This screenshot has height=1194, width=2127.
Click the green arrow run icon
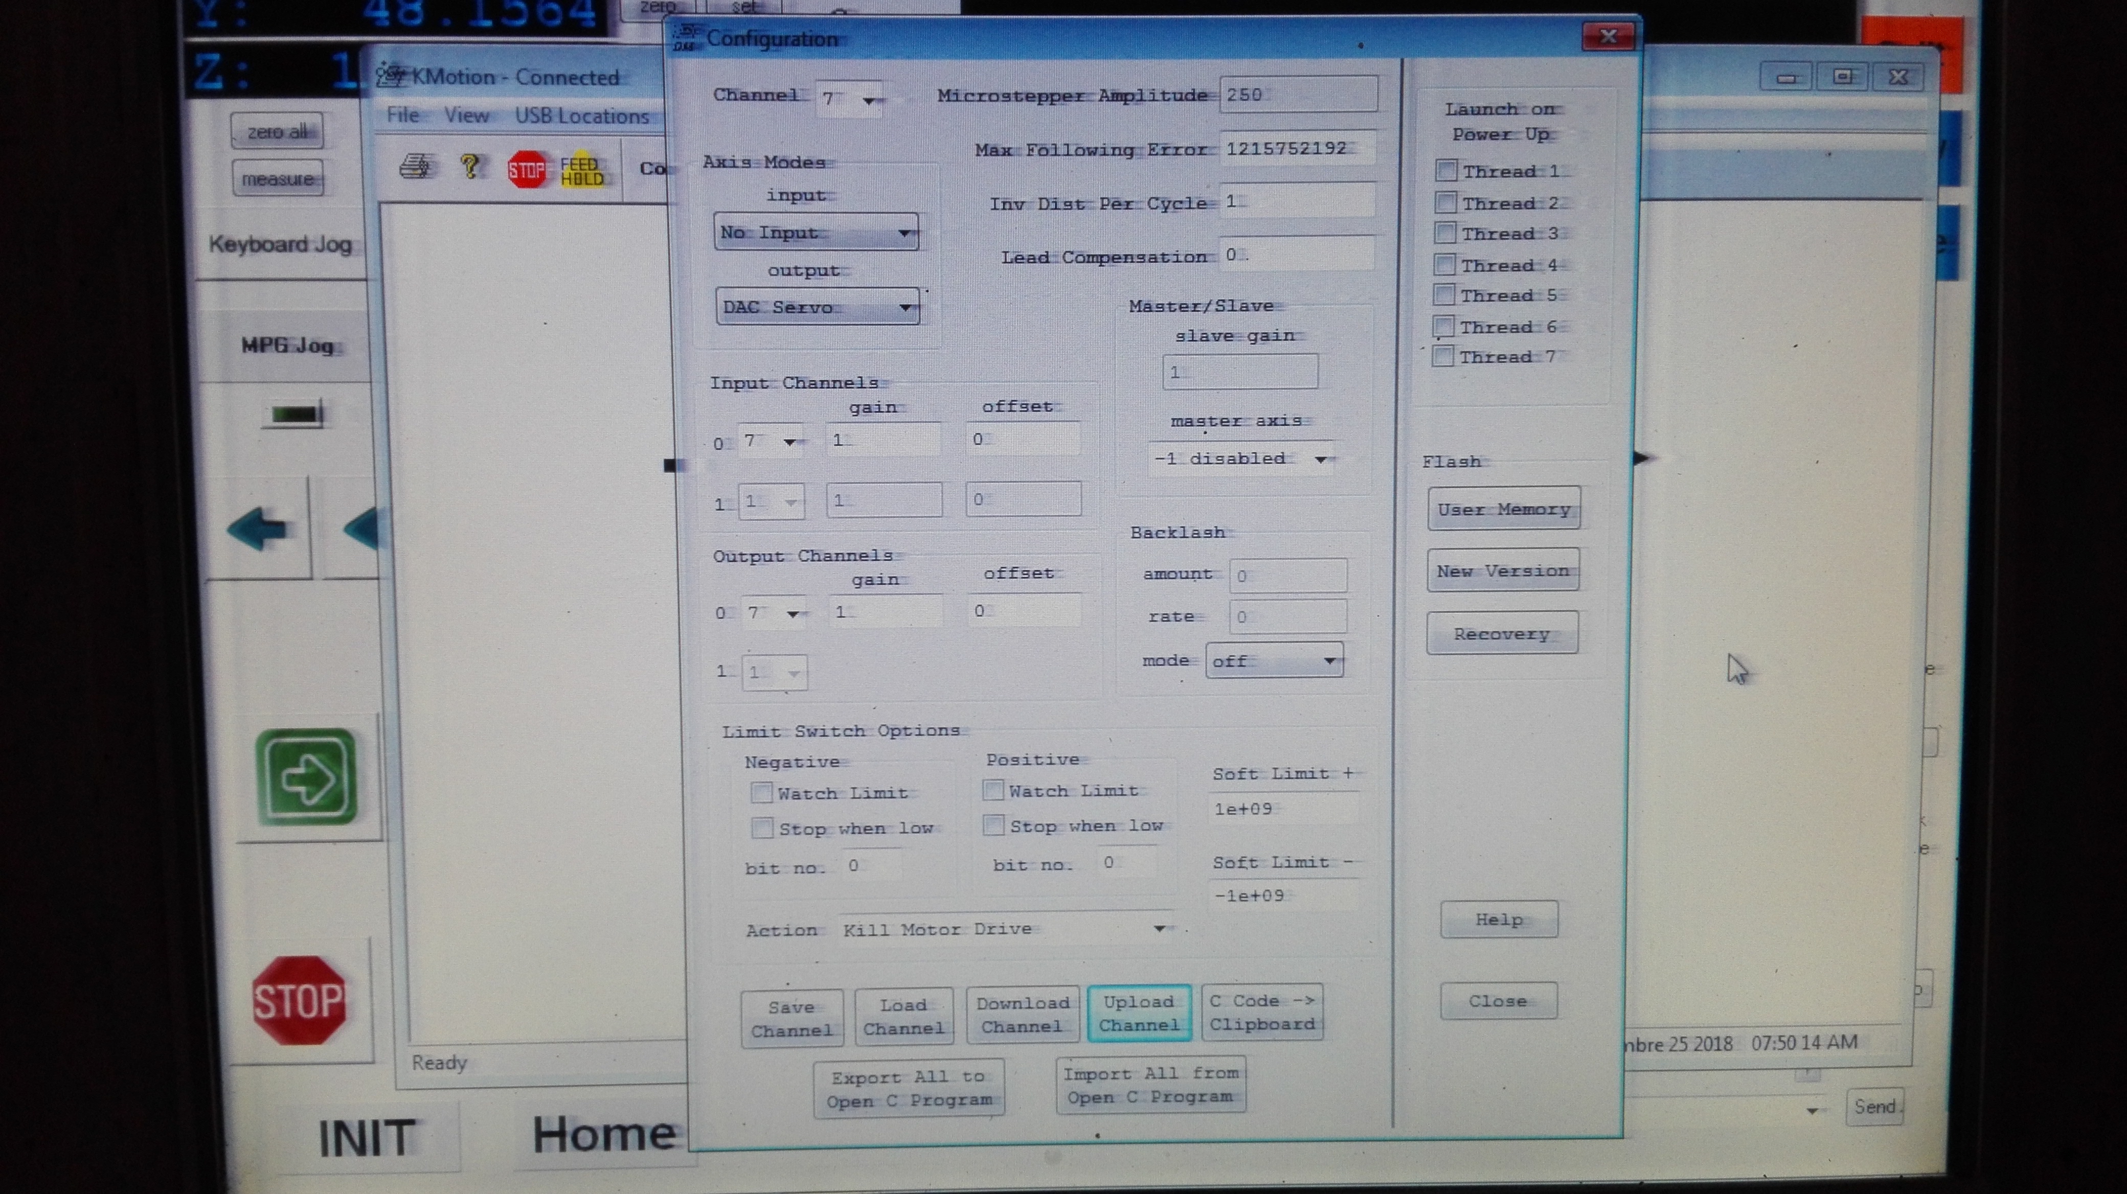point(307,777)
